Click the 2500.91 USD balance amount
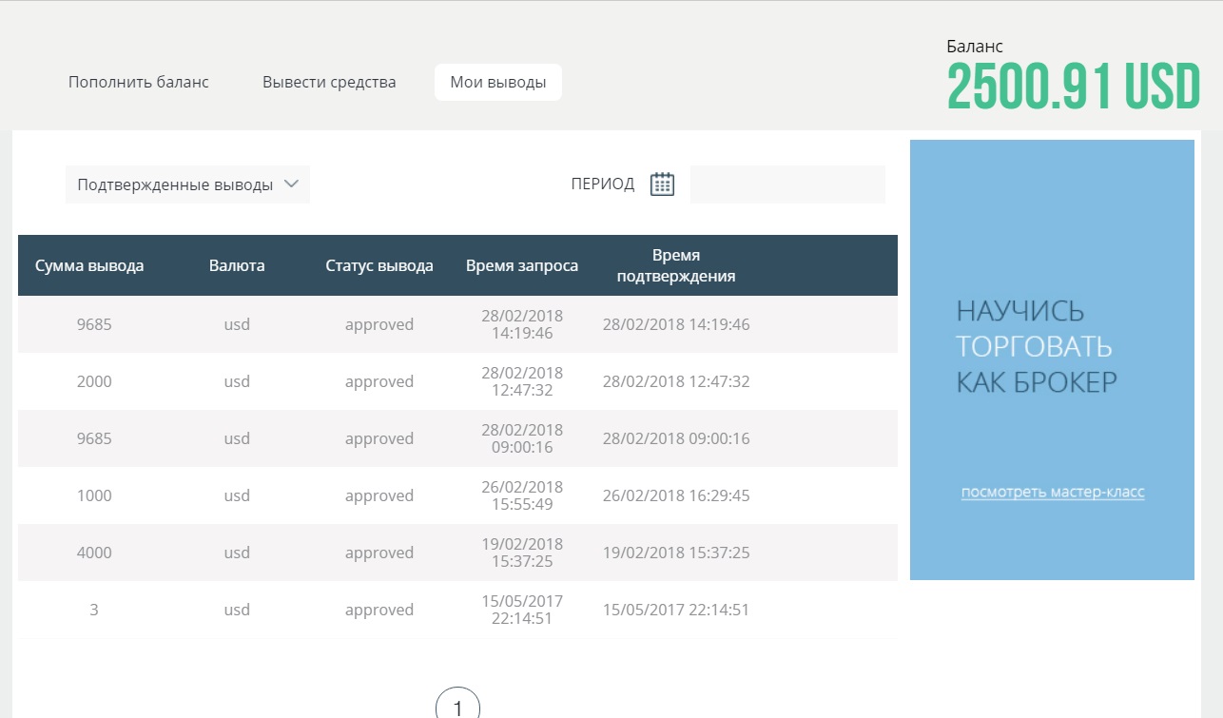This screenshot has height=718, width=1223. pyautogui.click(x=1074, y=88)
